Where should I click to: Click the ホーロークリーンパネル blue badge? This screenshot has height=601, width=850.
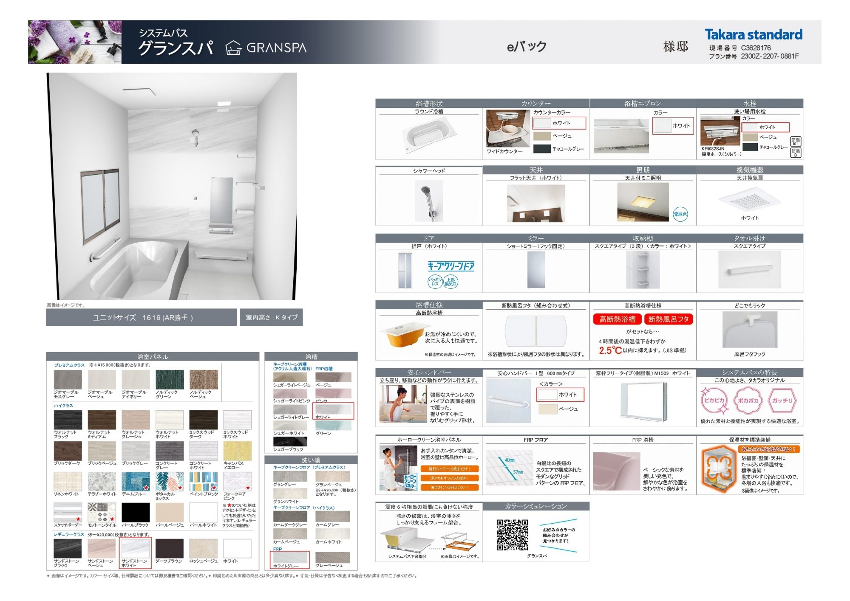click(410, 482)
